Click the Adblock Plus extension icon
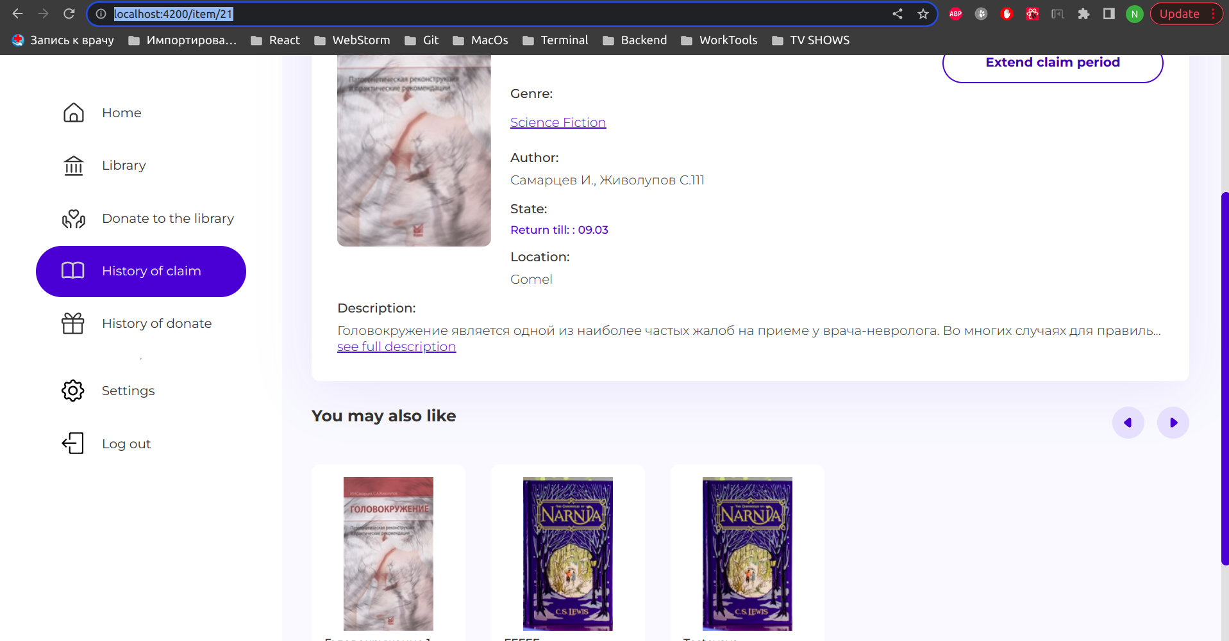Image resolution: width=1229 pixels, height=641 pixels. coord(955,13)
